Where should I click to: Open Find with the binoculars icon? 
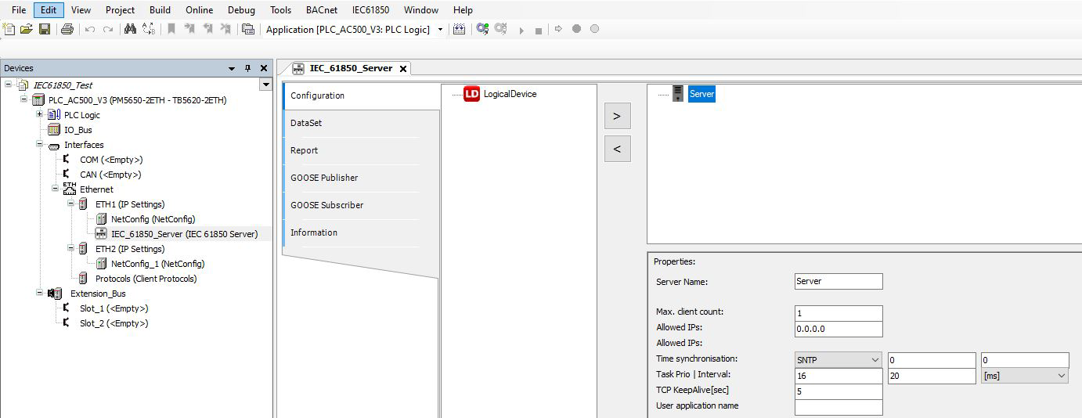[130, 29]
